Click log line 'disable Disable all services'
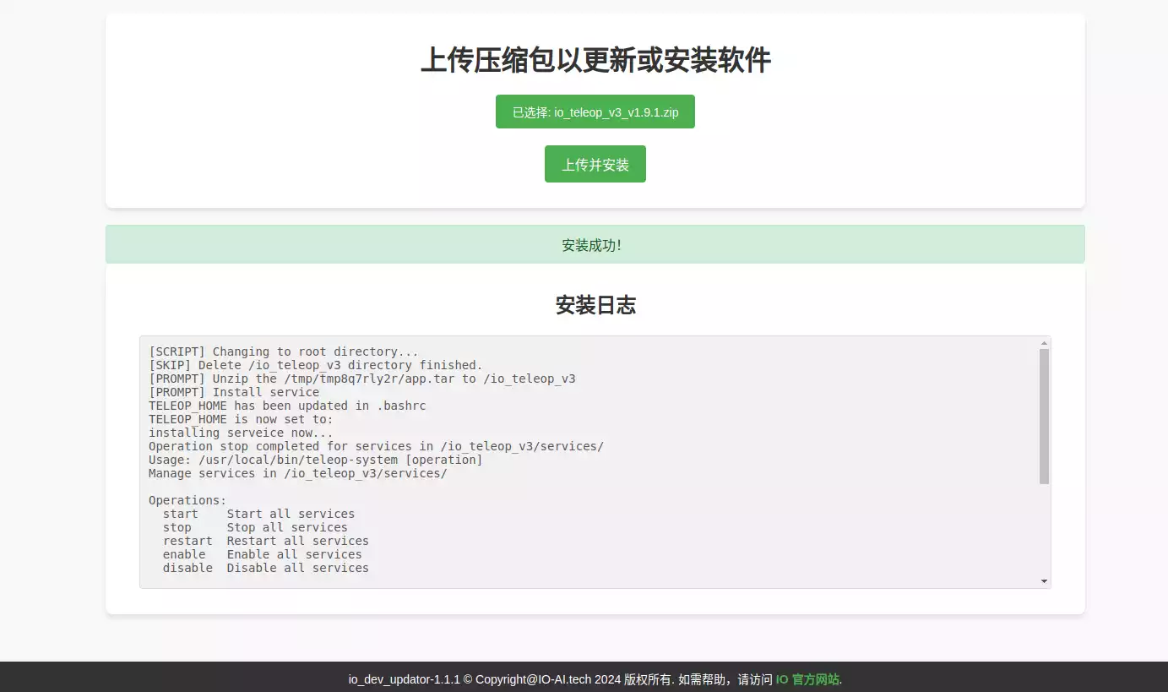The image size is (1168, 692). point(266,568)
